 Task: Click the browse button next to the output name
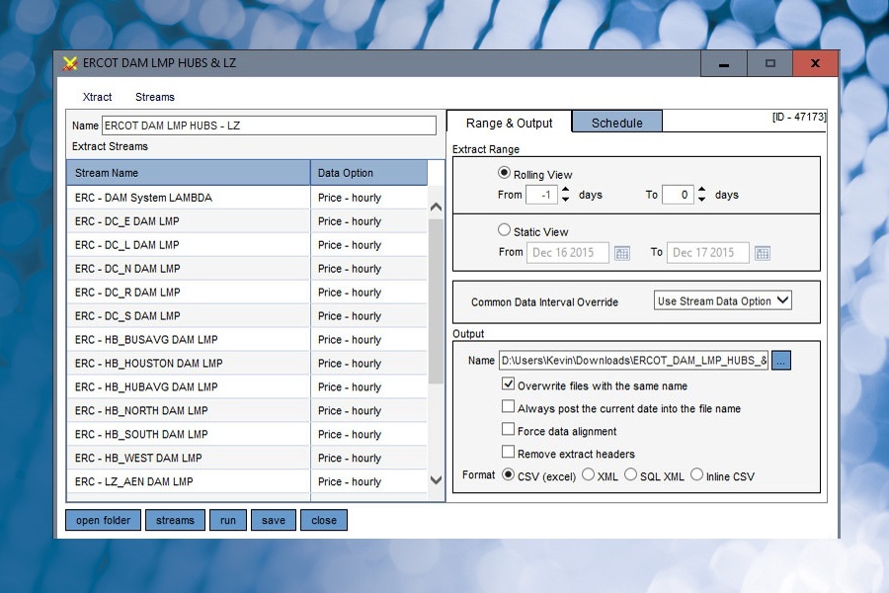pyautogui.click(x=780, y=361)
